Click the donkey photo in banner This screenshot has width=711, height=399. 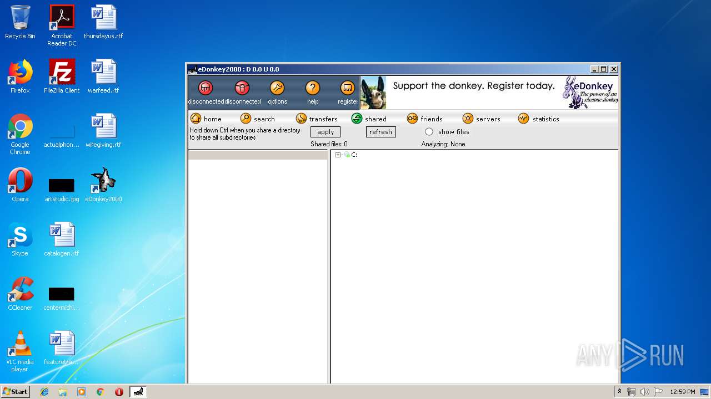pos(373,93)
